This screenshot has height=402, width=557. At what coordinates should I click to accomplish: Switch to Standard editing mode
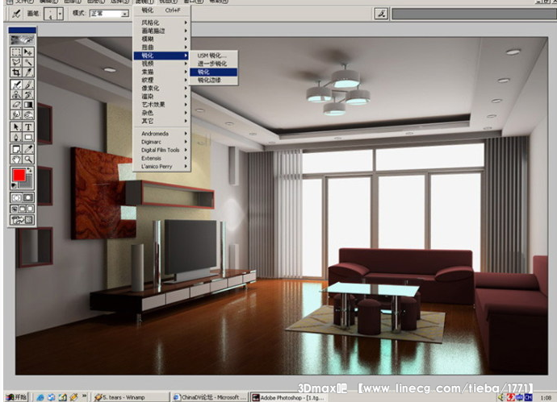tap(16, 197)
